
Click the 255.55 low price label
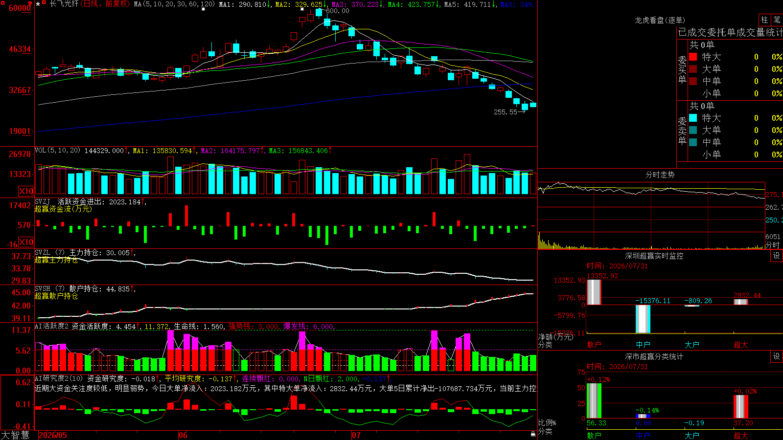click(x=506, y=112)
